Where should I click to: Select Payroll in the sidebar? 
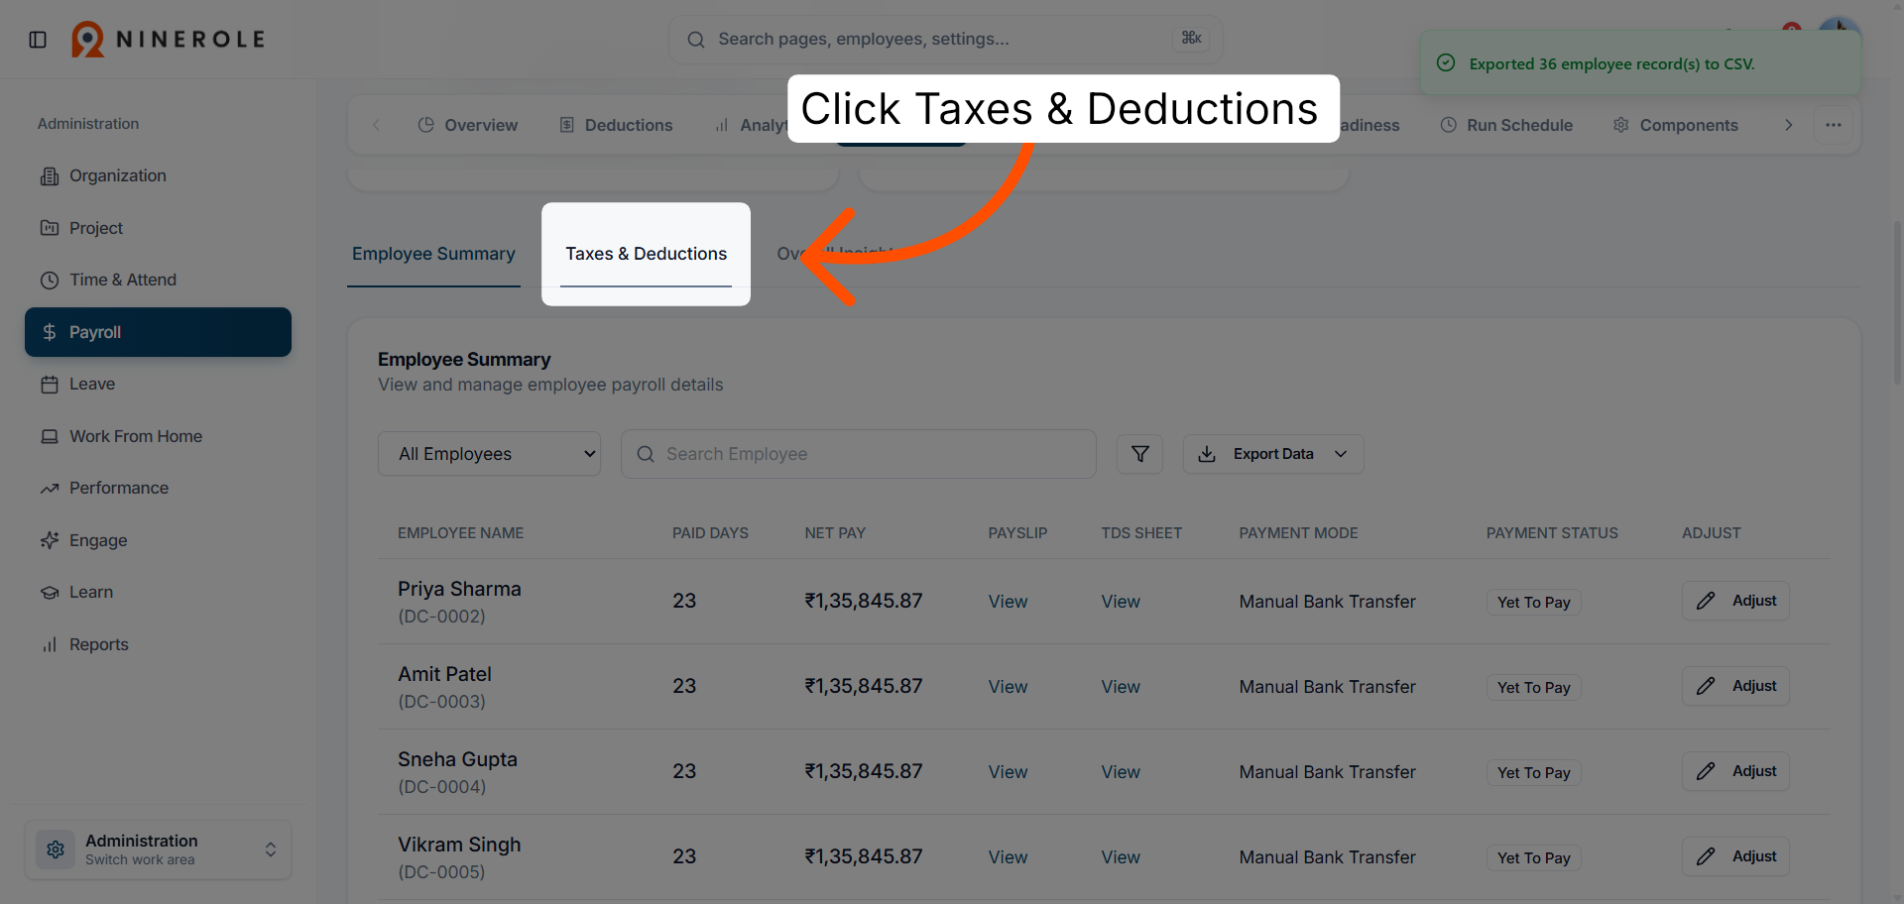158,332
